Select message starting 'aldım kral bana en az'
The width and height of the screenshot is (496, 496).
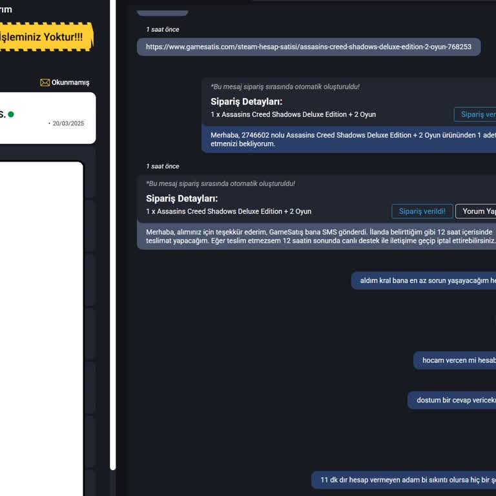(424, 280)
